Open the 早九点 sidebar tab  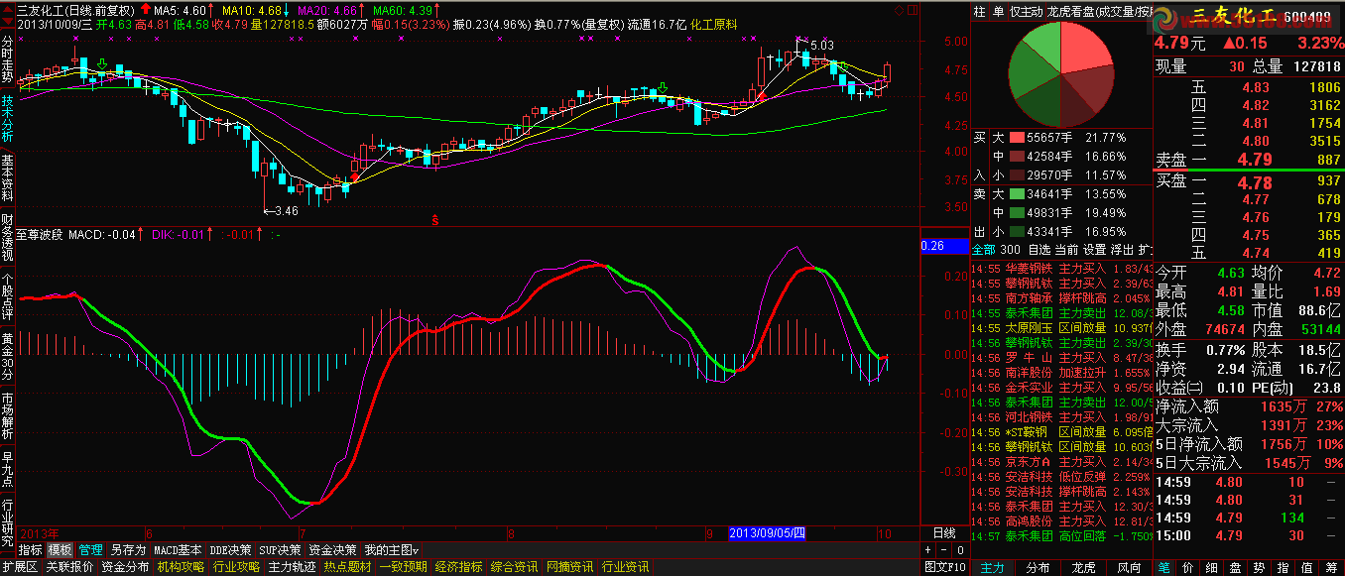point(8,469)
